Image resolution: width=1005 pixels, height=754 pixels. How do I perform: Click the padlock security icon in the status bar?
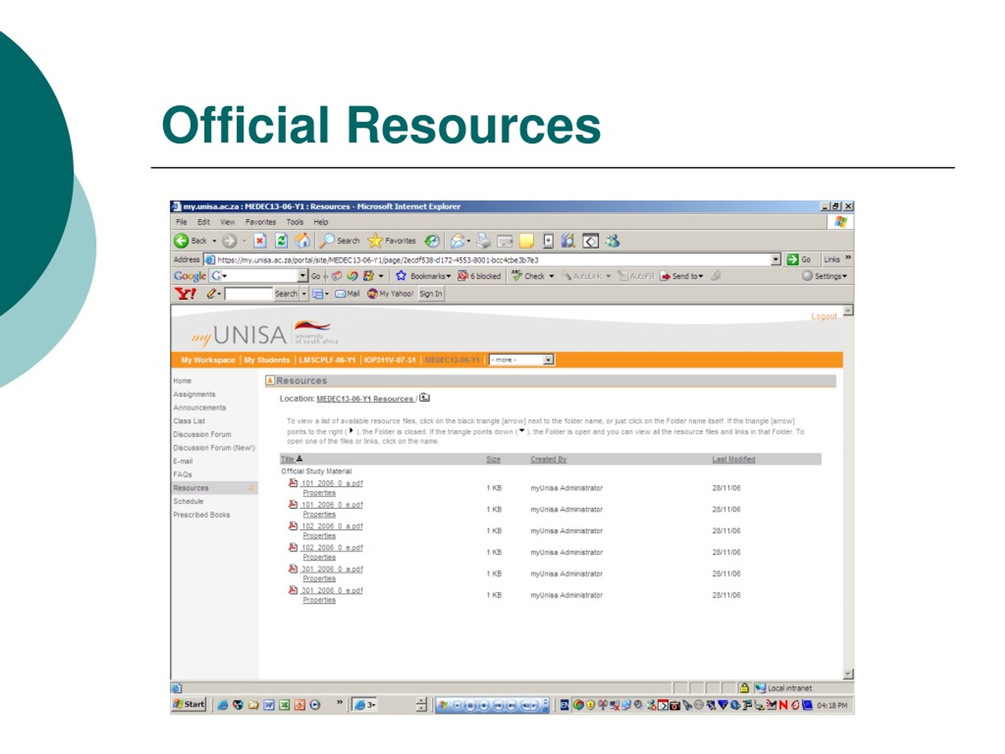744,688
